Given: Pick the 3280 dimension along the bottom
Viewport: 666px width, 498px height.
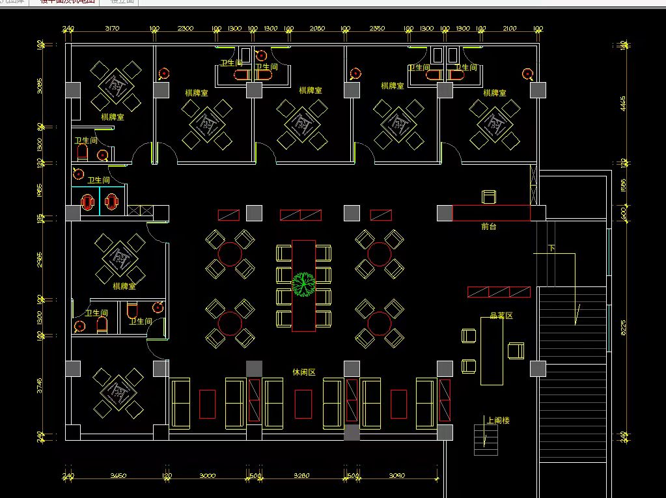Looking at the screenshot, I should click(301, 476).
